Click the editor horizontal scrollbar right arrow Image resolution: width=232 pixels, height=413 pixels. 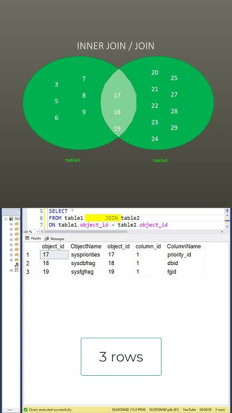pos(222,232)
